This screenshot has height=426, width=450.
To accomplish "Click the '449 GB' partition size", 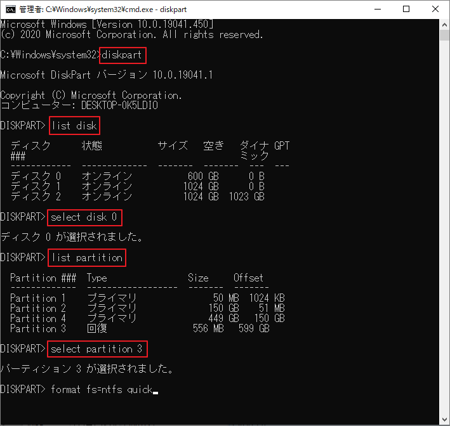I will pos(224,318).
